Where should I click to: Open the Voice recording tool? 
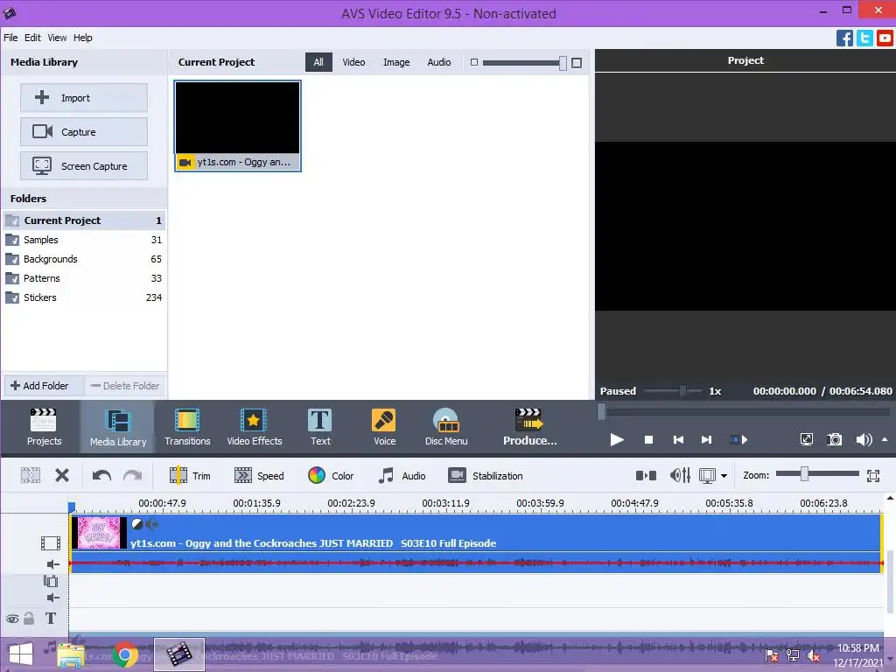[x=384, y=427]
